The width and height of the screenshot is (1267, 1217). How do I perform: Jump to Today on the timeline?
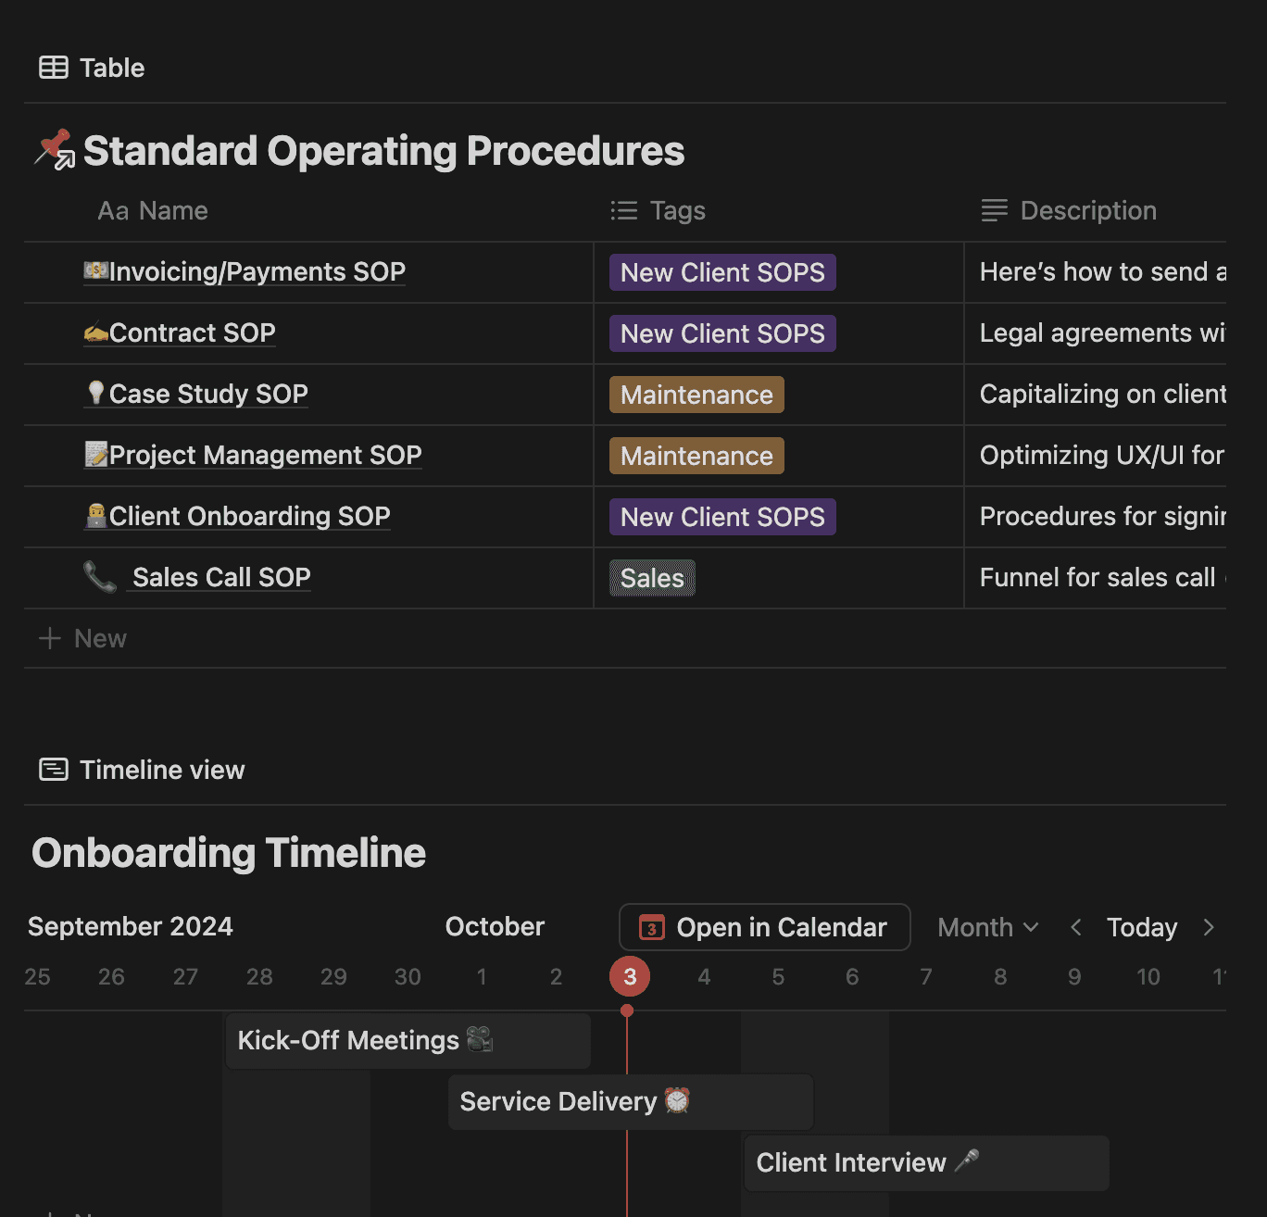1142,927
